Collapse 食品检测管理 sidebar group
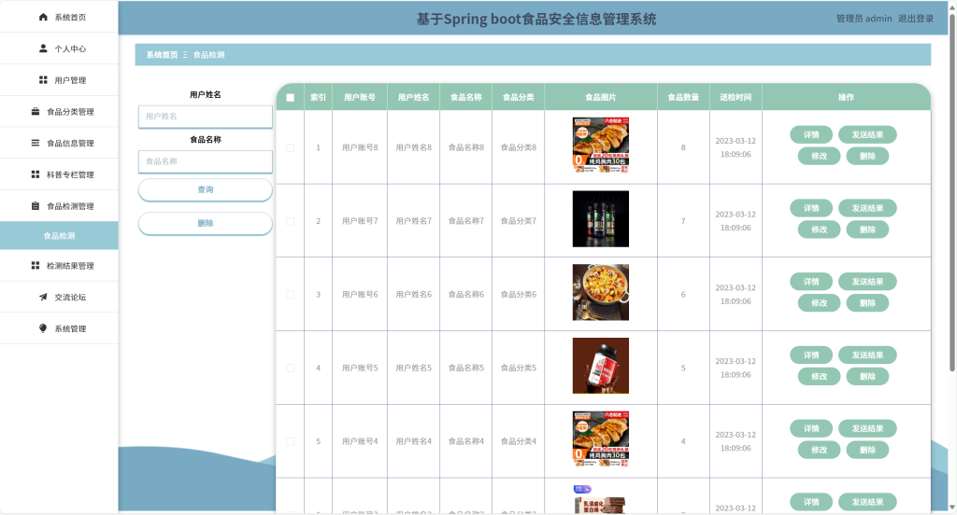This screenshot has height=515, width=957. coord(59,206)
